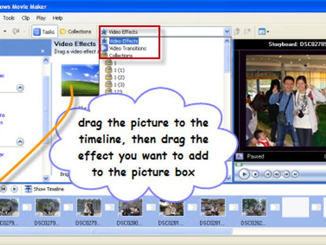The height and width of the screenshot is (245, 326).
Task: Step to Previous Frame
Action: (277, 174)
